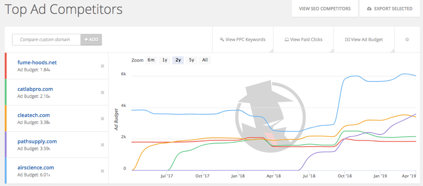Set chart zoom to 5y
The height and width of the screenshot is (186, 423).
tap(192, 60)
